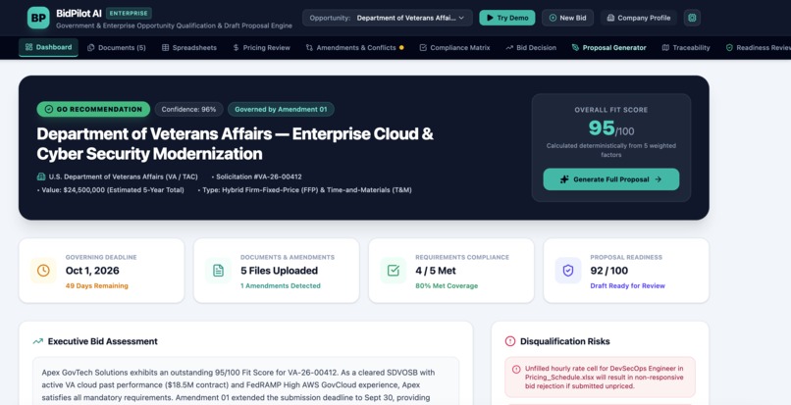Click the icon button right of Company Profile
The image size is (791, 405).
point(692,18)
